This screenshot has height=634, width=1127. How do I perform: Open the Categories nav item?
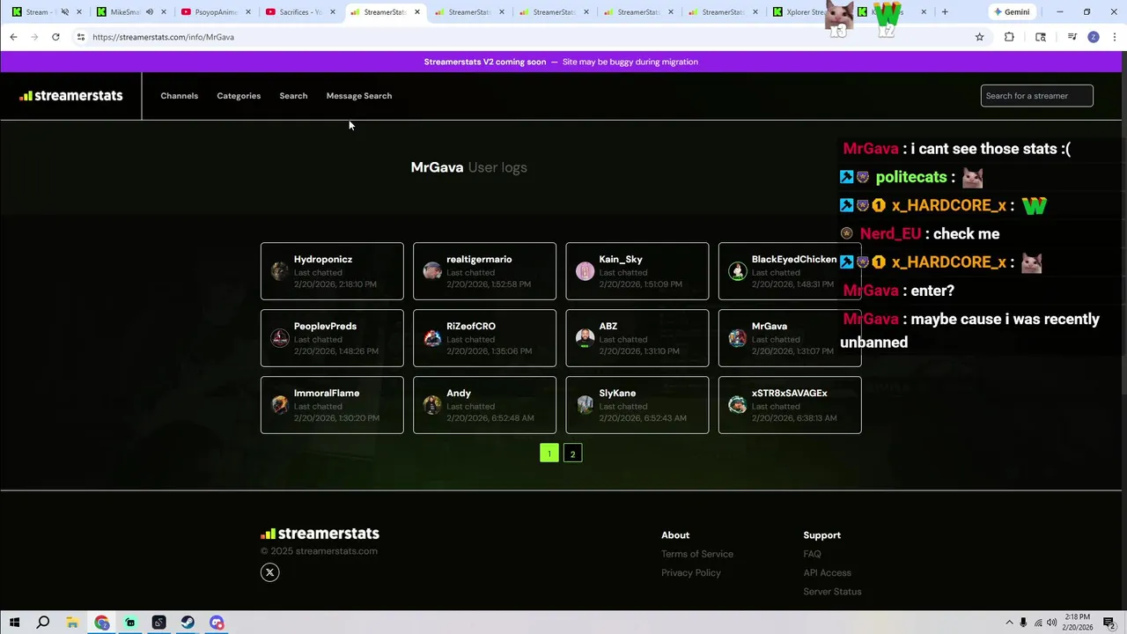tap(239, 96)
